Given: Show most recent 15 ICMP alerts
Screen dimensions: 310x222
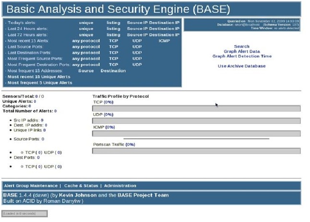Looking at the screenshot, I should pos(164,41).
